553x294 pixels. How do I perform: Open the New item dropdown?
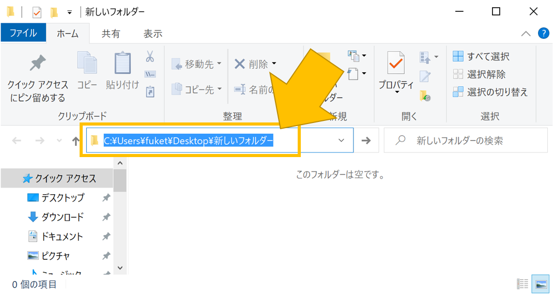[357, 56]
